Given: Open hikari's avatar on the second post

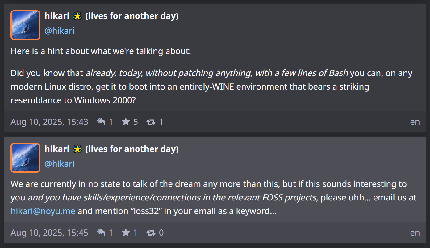Looking at the screenshot, I should pyautogui.click(x=25, y=158).
